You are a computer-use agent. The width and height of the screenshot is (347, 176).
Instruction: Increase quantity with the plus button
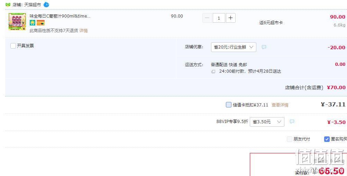tap(230, 18)
